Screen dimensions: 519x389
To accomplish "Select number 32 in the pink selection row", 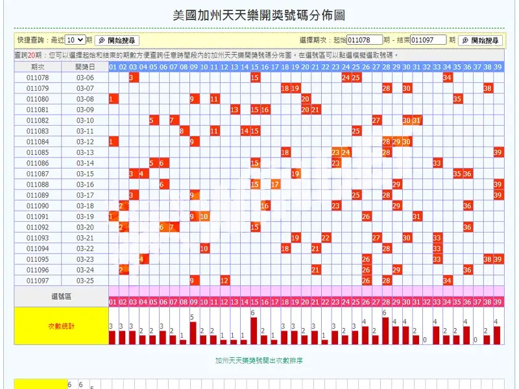I will pyautogui.click(x=427, y=302).
